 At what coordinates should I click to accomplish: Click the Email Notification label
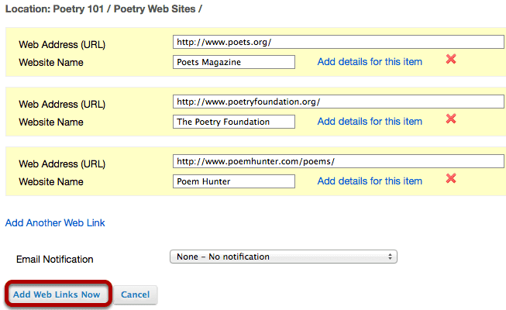[x=55, y=260]
